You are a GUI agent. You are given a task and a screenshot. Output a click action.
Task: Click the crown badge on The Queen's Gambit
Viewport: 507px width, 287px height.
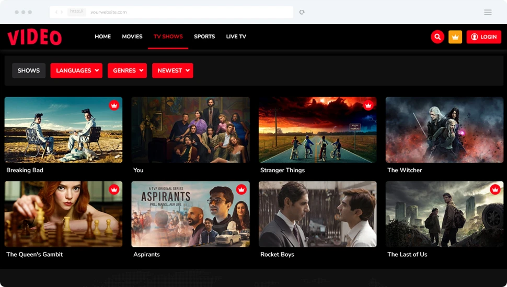pyautogui.click(x=114, y=189)
